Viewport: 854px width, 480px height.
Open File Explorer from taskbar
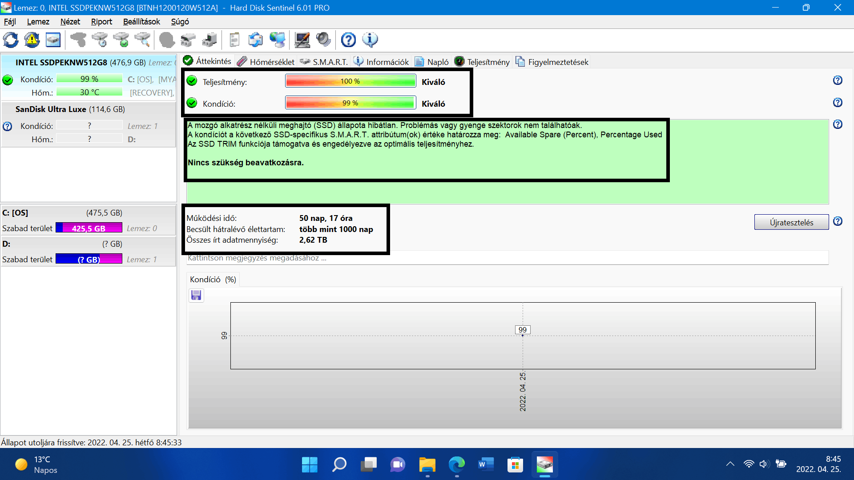(x=427, y=465)
